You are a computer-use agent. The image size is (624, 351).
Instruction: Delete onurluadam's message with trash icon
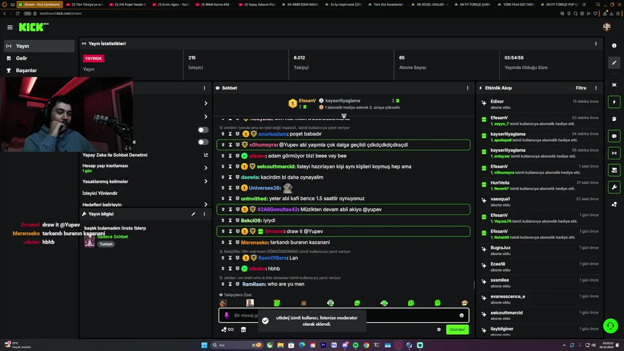[223, 134]
